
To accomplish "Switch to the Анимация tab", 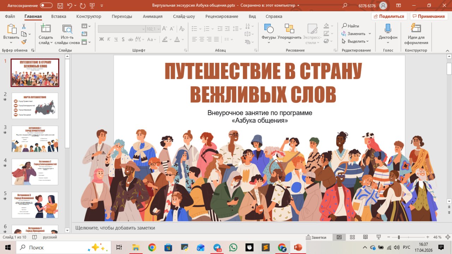I will pos(153,16).
